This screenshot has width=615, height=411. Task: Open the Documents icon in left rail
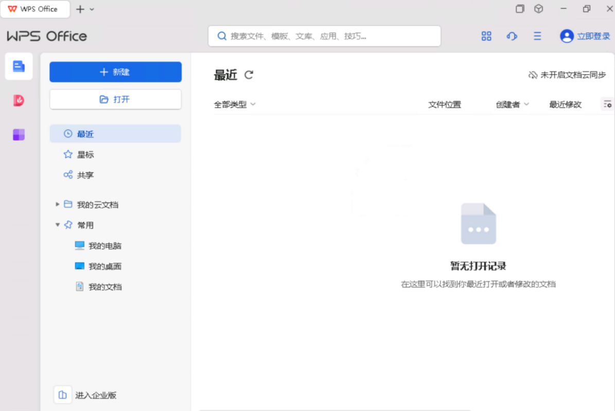[x=19, y=66]
